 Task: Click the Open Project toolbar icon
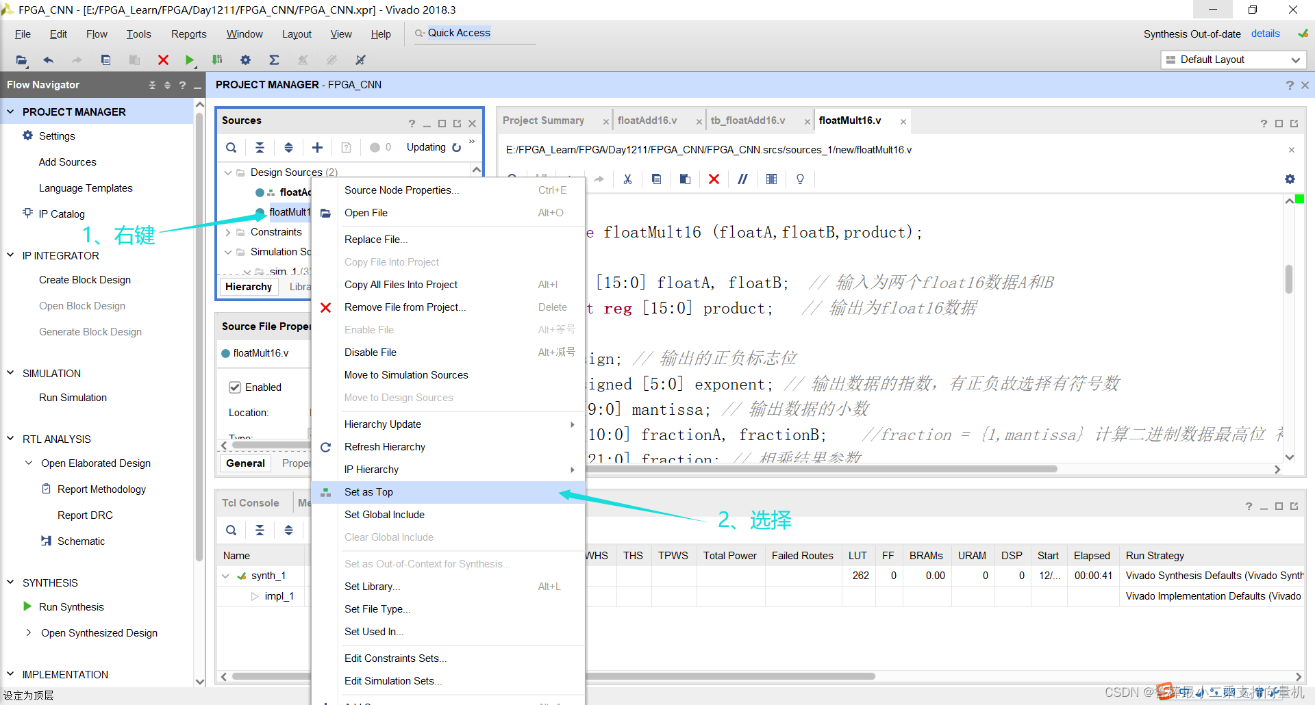click(21, 60)
